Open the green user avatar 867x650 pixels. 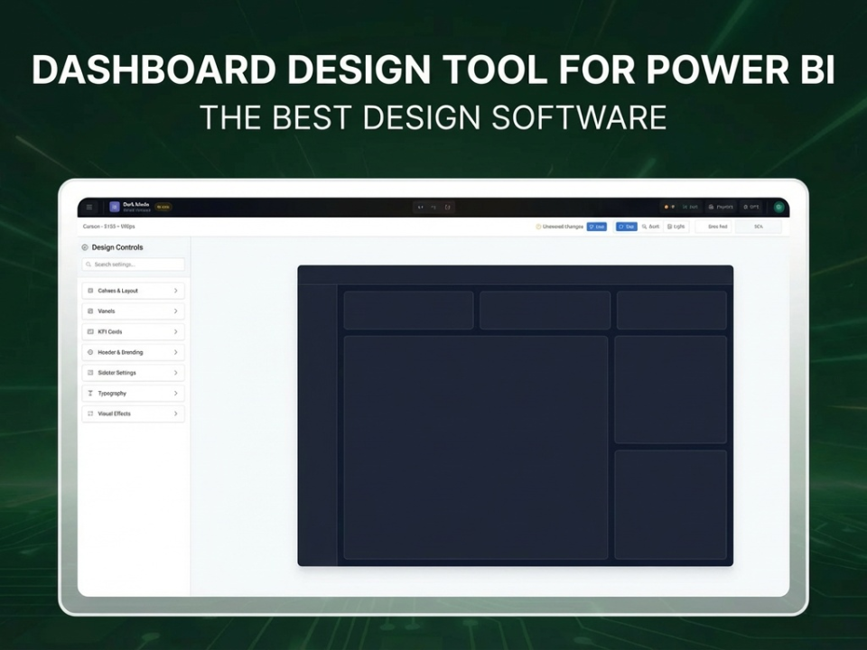(779, 208)
